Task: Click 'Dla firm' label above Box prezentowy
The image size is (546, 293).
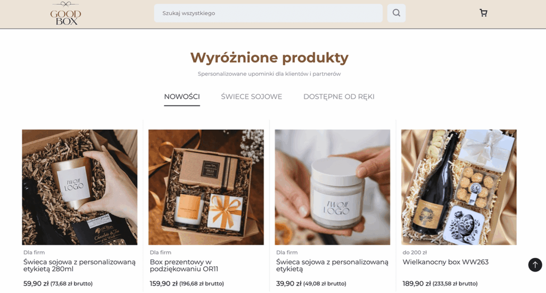Action: coord(160,252)
